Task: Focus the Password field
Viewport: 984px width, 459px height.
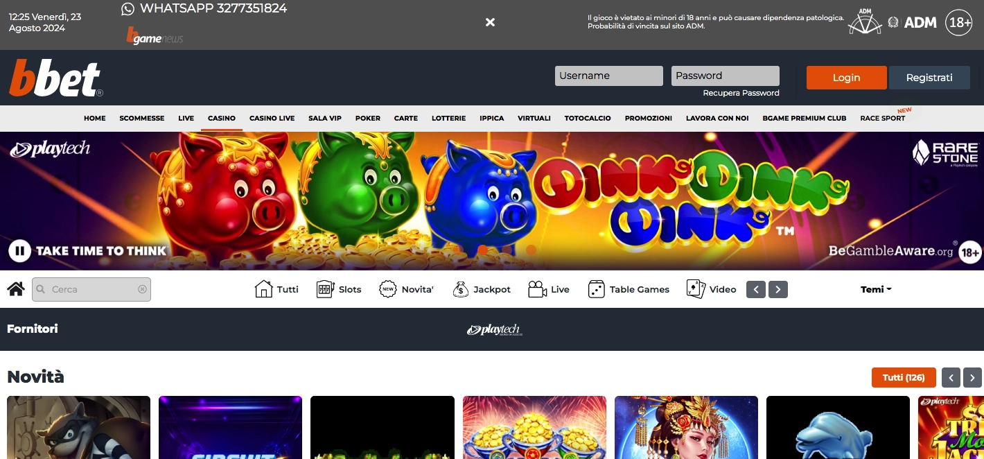Action: coord(726,76)
